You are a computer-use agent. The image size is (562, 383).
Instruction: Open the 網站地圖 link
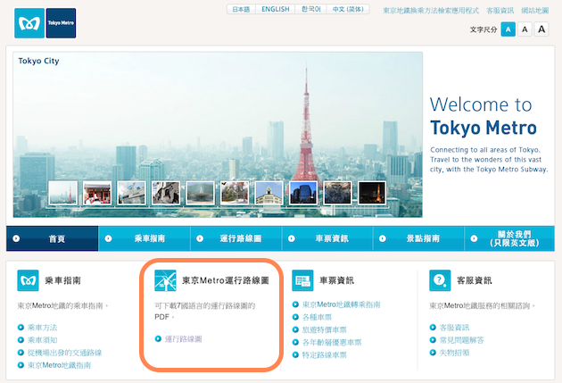[x=534, y=11]
